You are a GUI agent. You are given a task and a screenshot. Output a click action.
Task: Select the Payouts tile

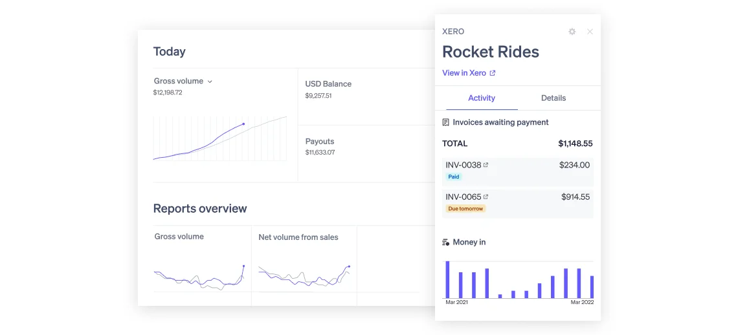(x=366, y=153)
